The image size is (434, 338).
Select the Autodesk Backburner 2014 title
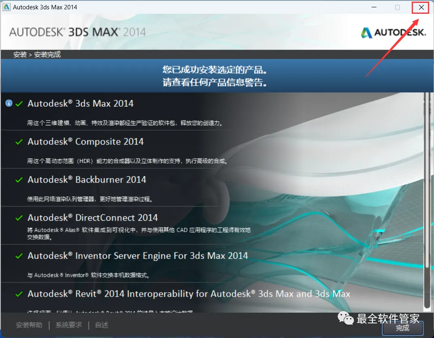87,179
